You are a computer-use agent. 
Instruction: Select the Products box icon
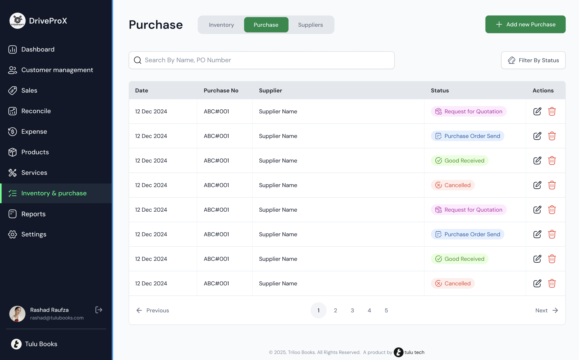(x=13, y=152)
